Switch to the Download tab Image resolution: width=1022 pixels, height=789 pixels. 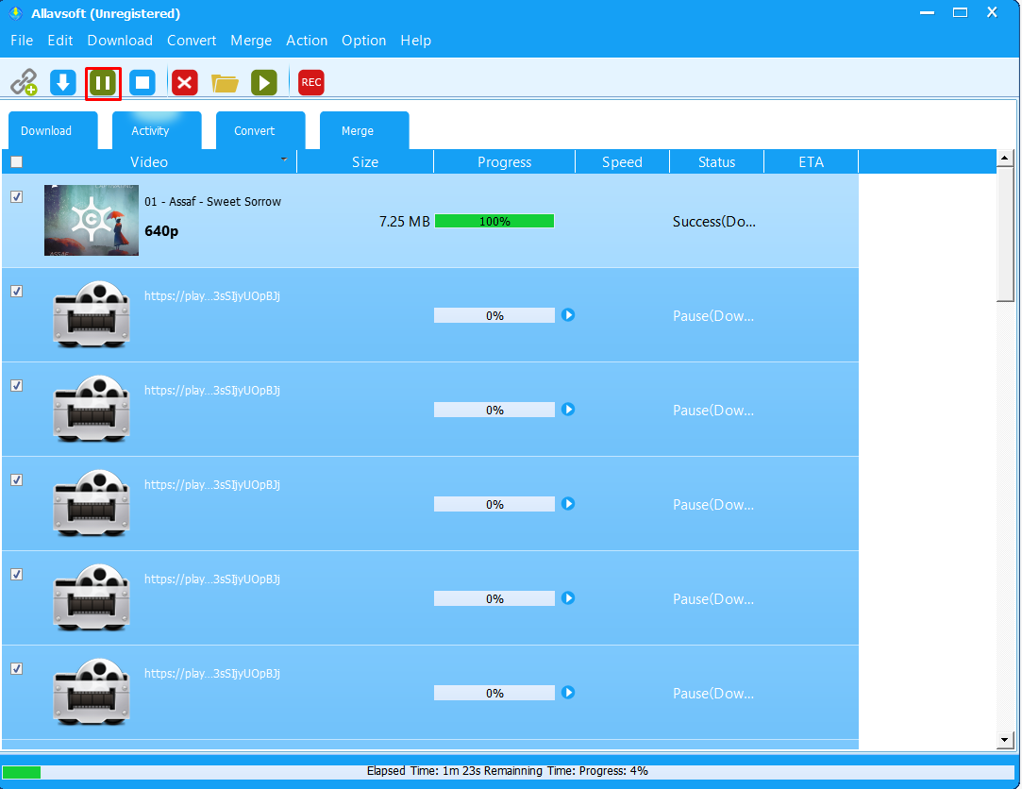pyautogui.click(x=46, y=131)
